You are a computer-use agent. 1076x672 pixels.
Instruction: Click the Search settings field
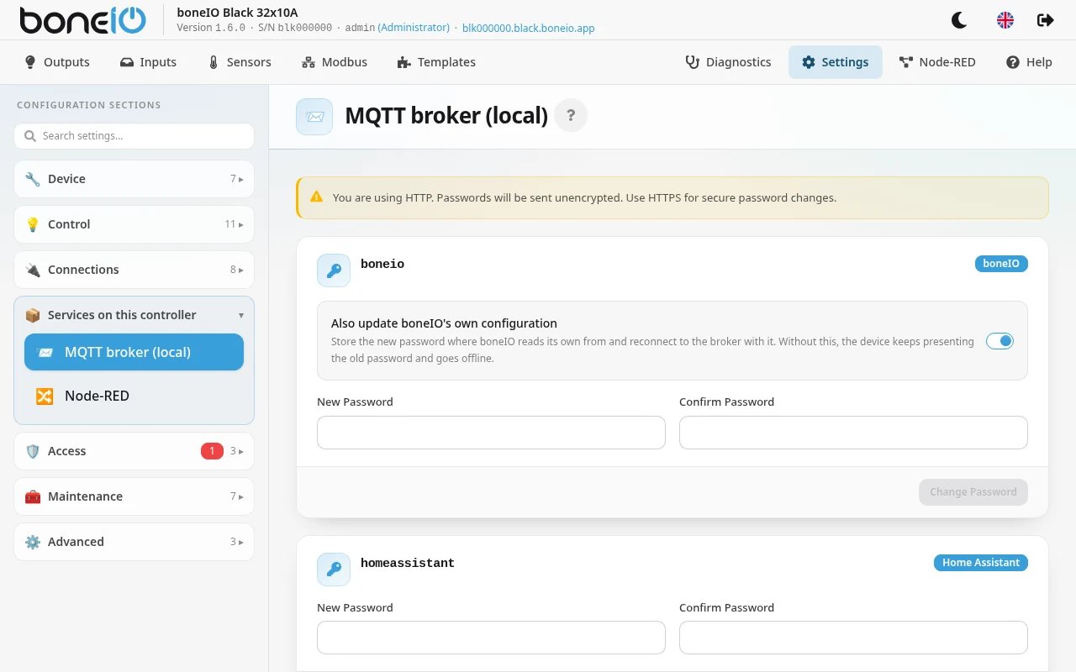tap(134, 136)
